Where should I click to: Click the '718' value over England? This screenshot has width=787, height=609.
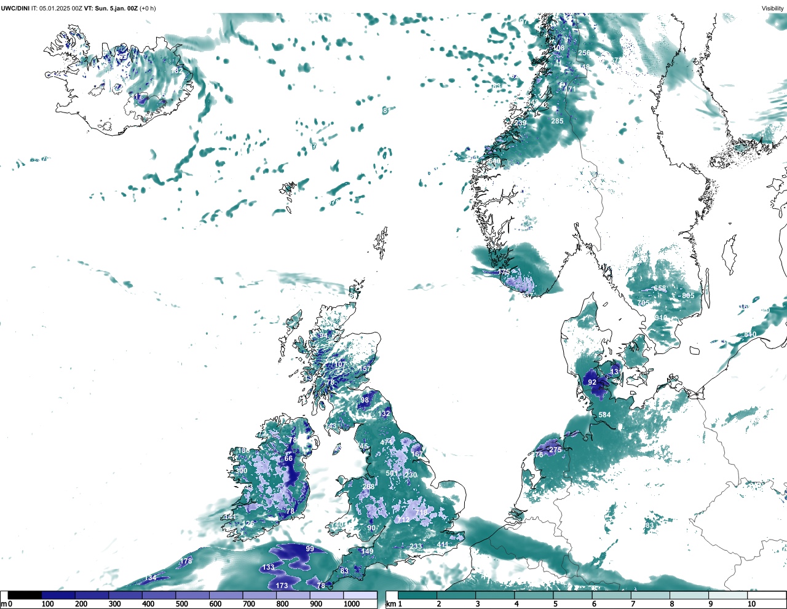[421, 513]
